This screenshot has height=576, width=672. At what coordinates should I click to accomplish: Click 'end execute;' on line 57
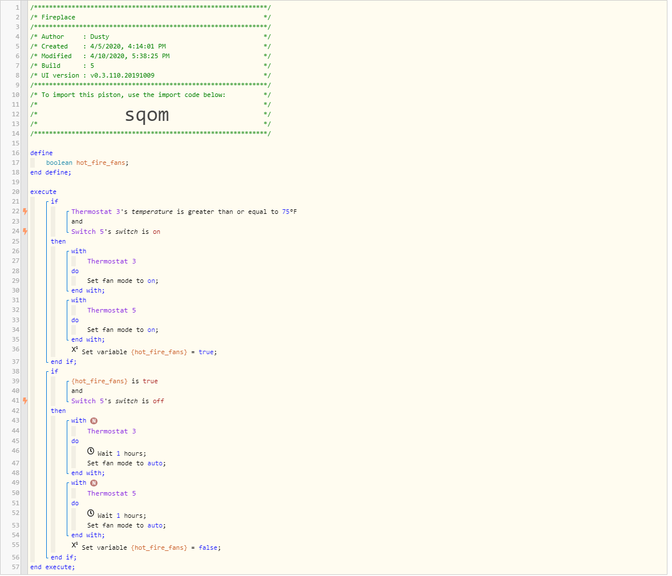pyautogui.click(x=52, y=567)
